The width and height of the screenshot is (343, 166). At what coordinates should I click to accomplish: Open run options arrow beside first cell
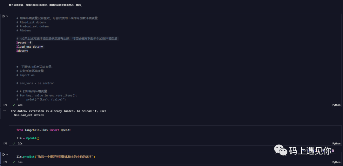click(7, 16)
